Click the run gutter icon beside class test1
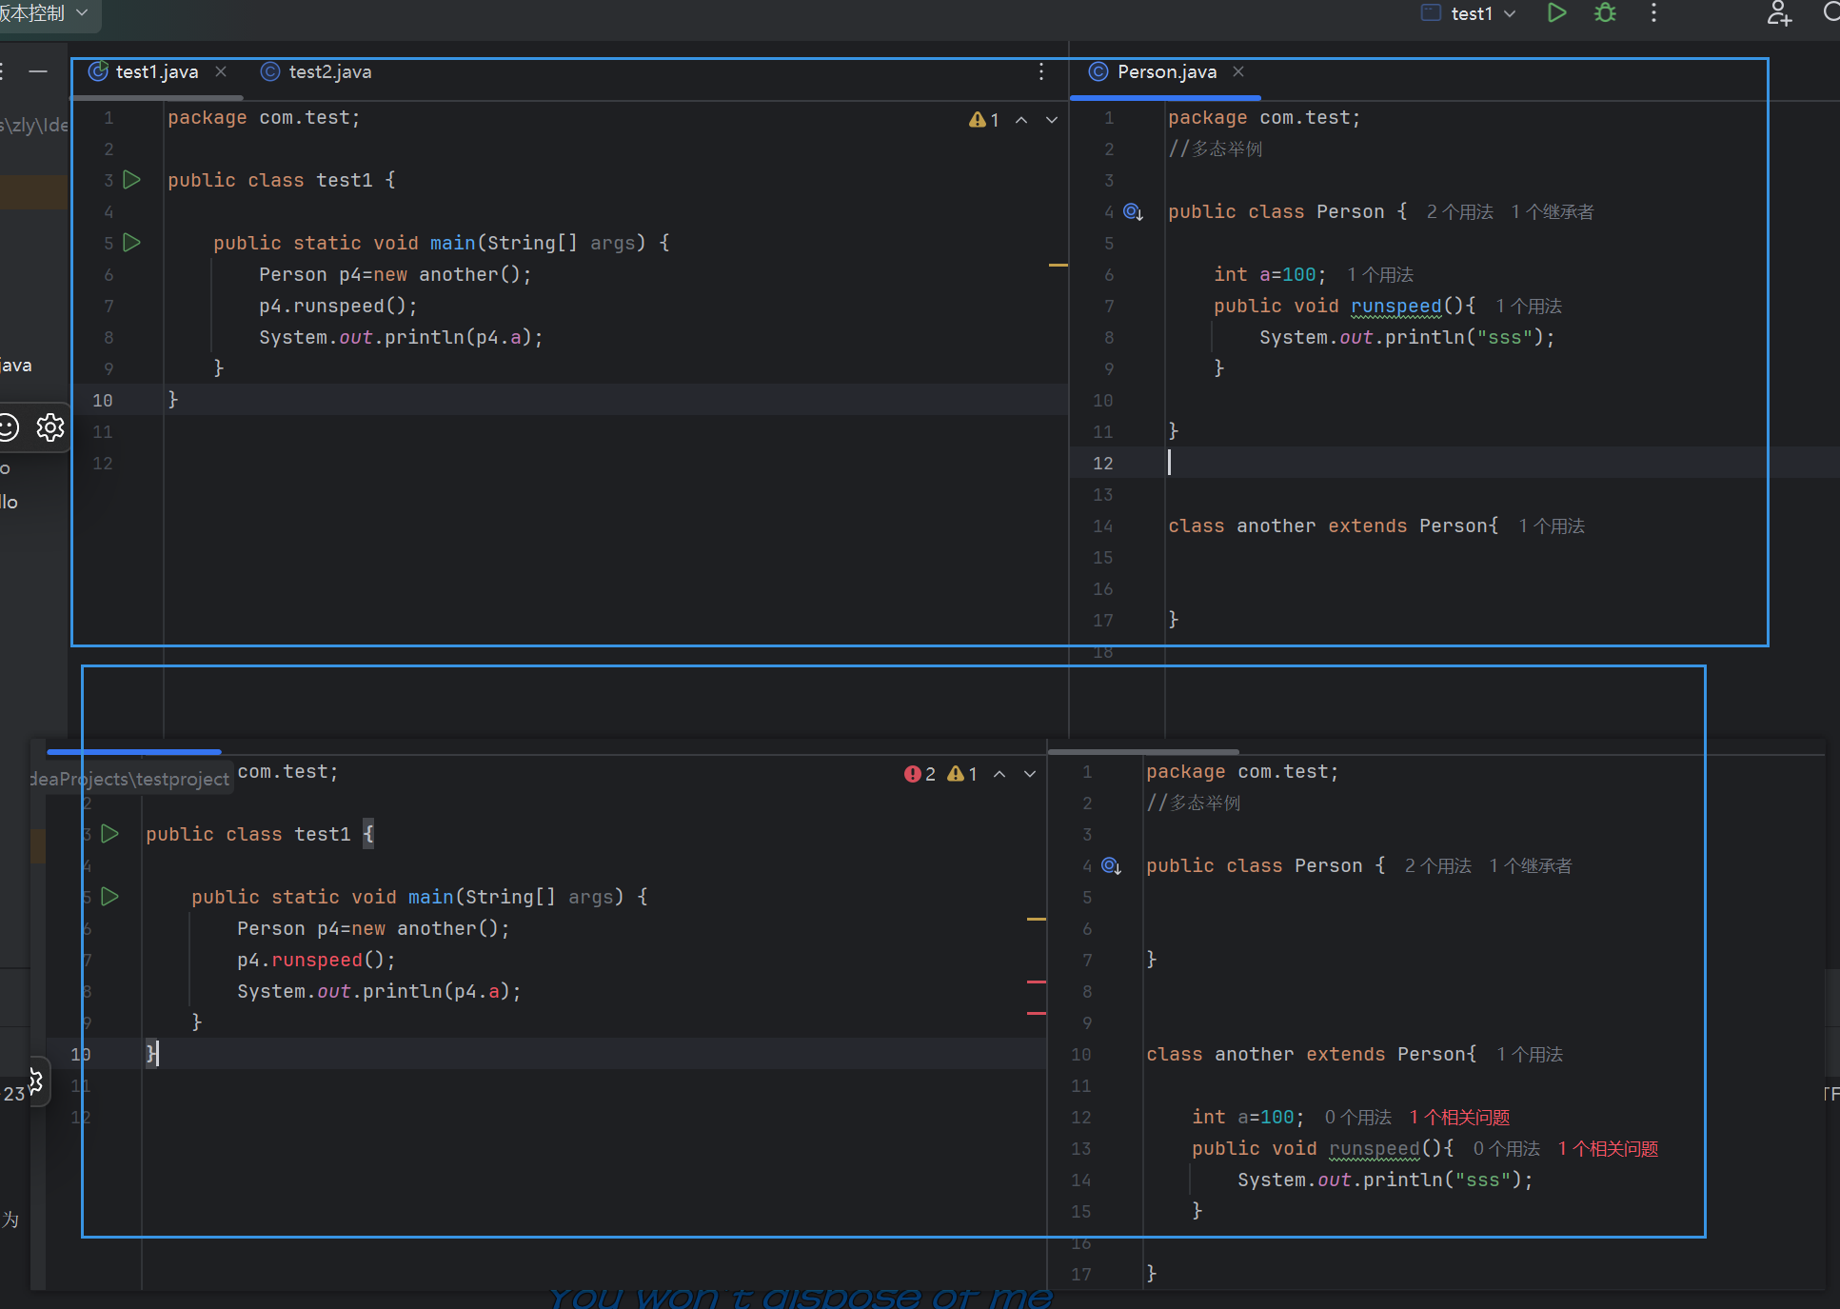This screenshot has height=1309, width=1840. pyautogui.click(x=132, y=179)
